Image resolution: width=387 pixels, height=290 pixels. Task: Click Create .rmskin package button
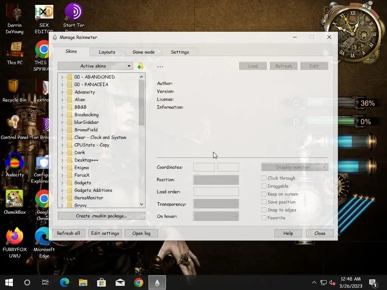[x=101, y=216]
